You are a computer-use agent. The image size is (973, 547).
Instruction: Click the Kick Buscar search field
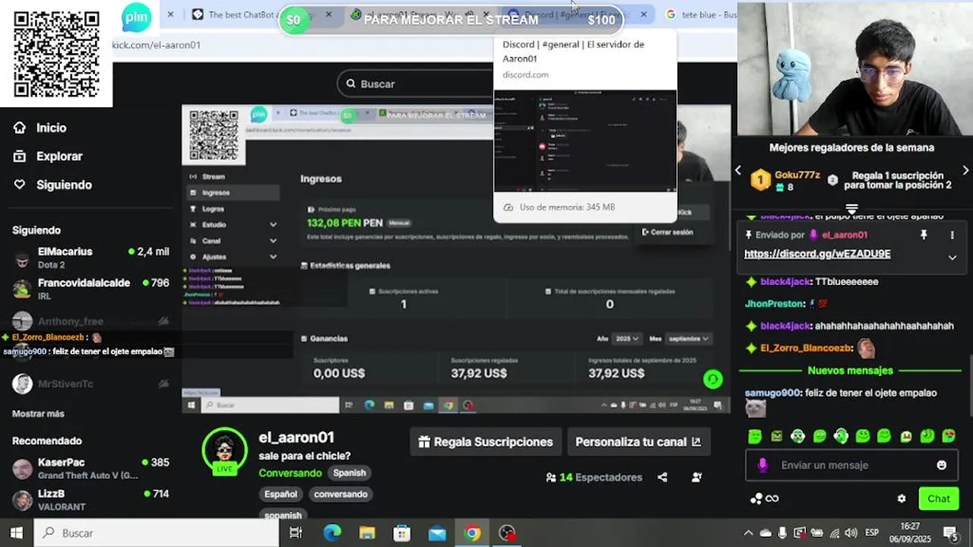[x=417, y=84]
